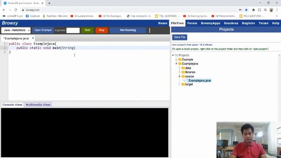Click the Arguments input field
The height and width of the screenshot is (158, 281).
(x=73, y=30)
